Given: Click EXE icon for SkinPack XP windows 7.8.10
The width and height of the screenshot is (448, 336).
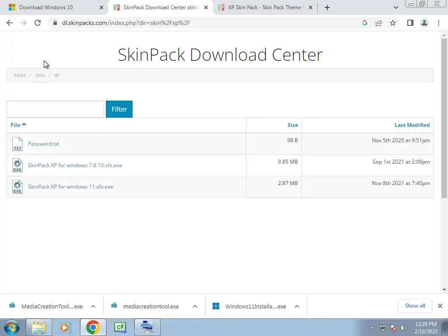Looking at the screenshot, I should [17, 165].
